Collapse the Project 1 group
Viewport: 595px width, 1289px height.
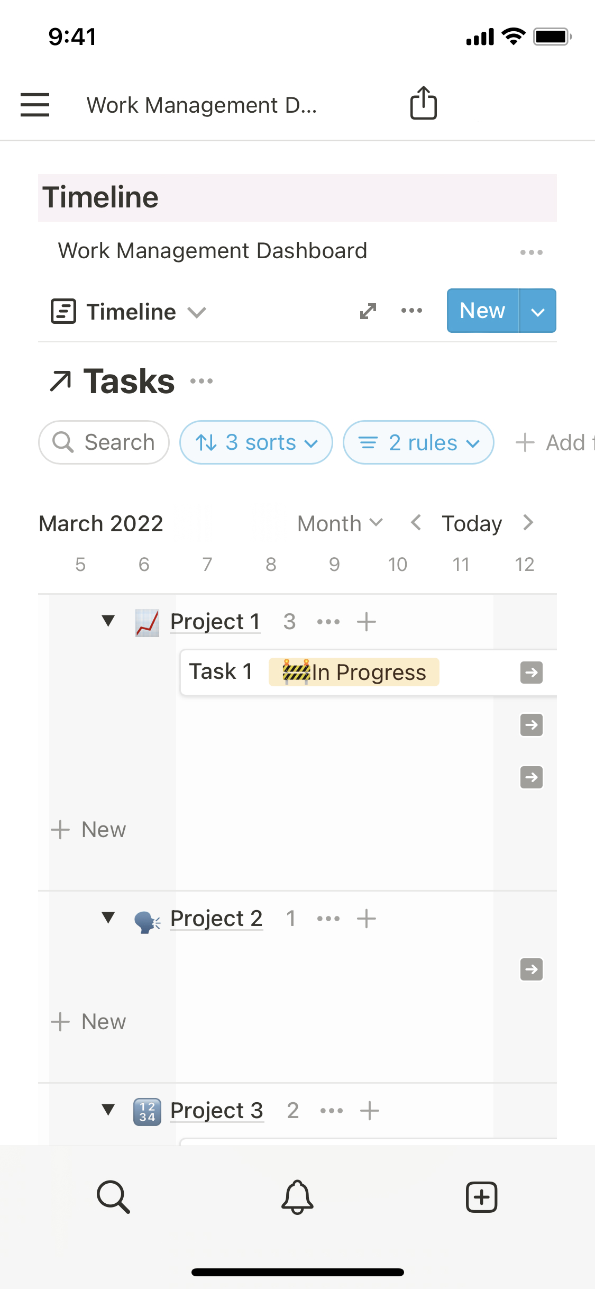click(108, 621)
